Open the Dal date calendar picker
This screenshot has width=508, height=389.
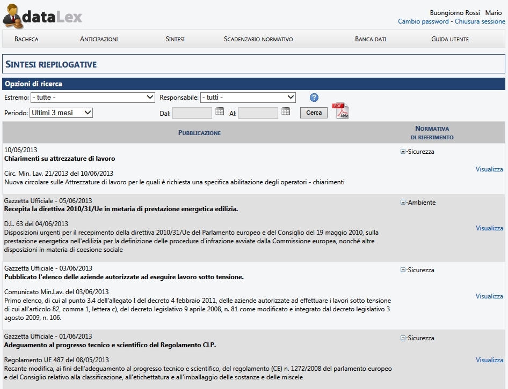point(220,111)
